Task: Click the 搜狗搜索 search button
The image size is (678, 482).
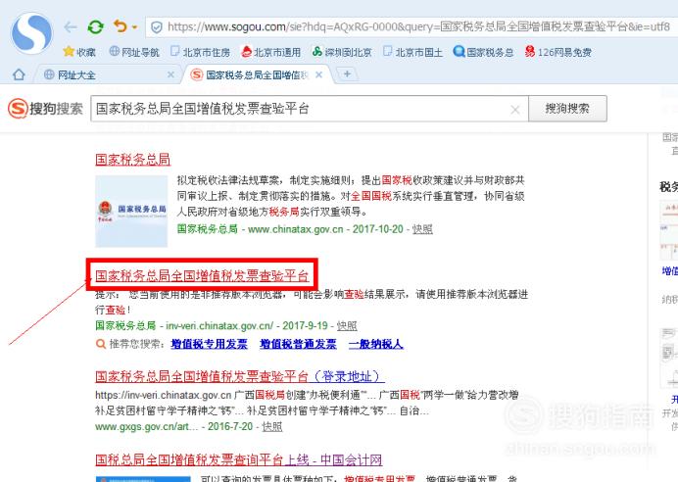Action: [x=567, y=109]
